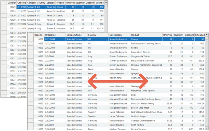The width and height of the screenshot is (209, 131).
Task: Select the Boston Crab Meat cell
Action: [x=146, y=108]
